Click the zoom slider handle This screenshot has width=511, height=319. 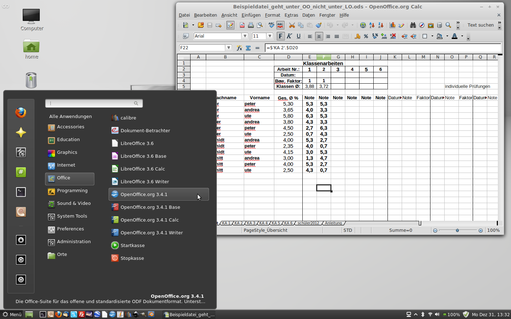coord(457,230)
